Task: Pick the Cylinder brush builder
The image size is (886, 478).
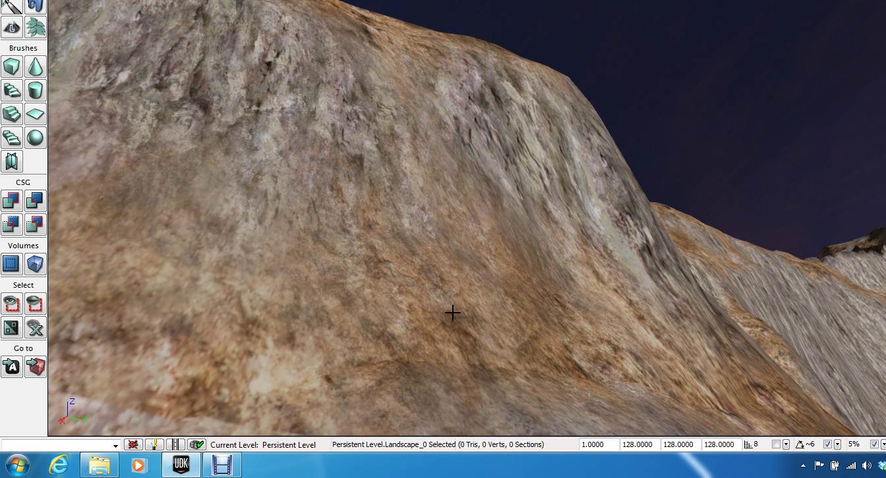Action: pos(35,91)
